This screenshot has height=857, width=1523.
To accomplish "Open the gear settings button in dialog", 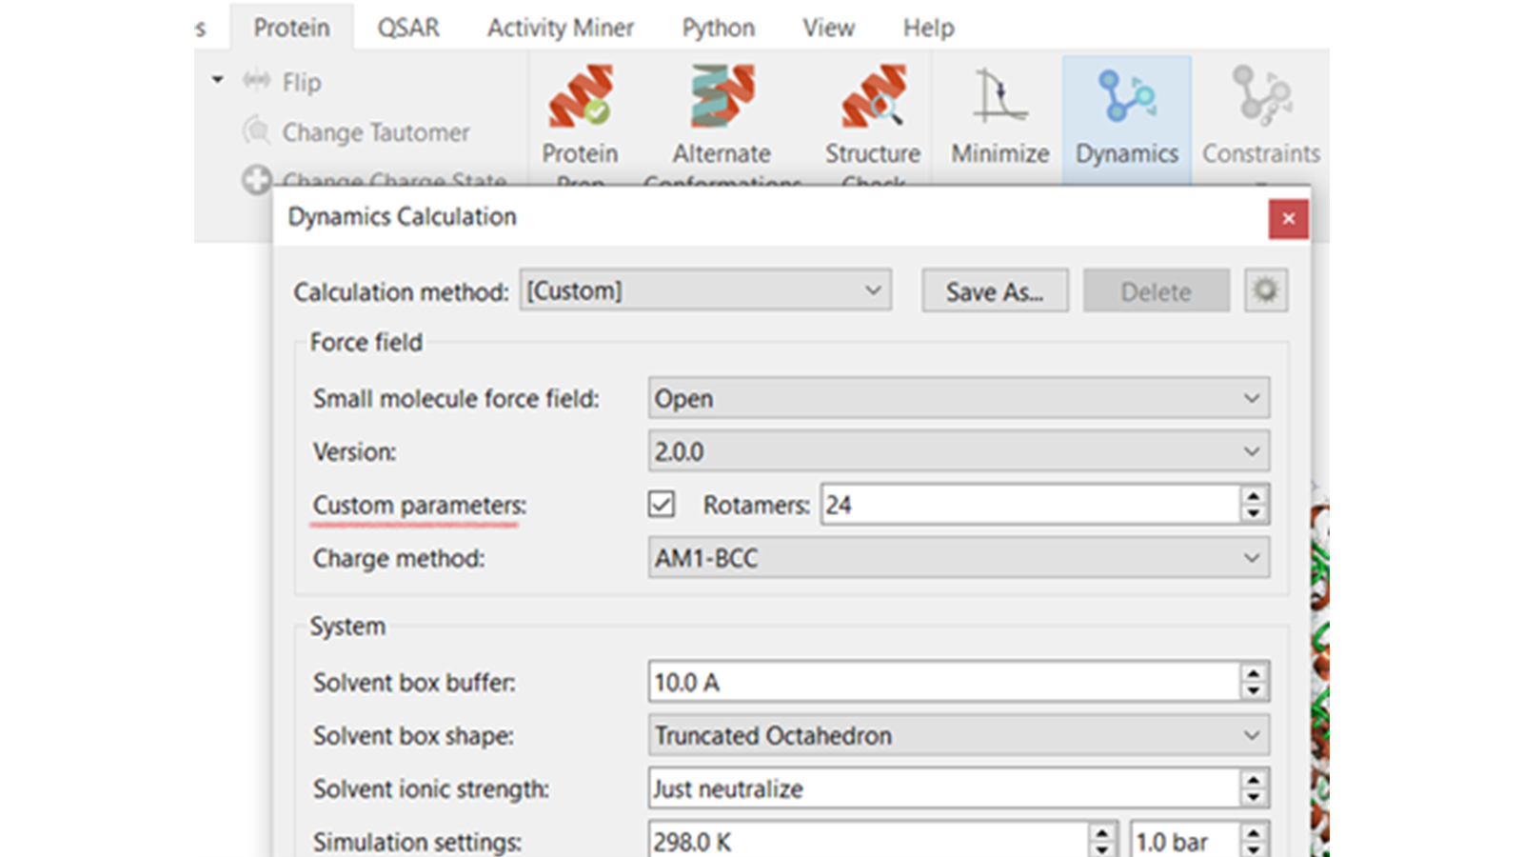I will click(x=1265, y=290).
